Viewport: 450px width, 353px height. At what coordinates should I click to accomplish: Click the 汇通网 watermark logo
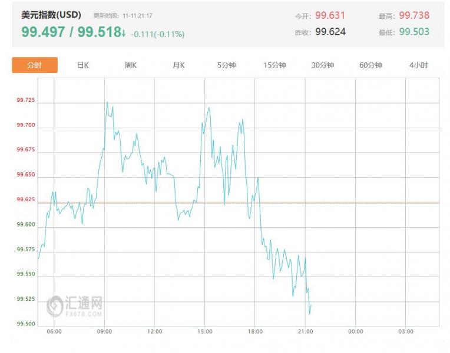pos(75,305)
